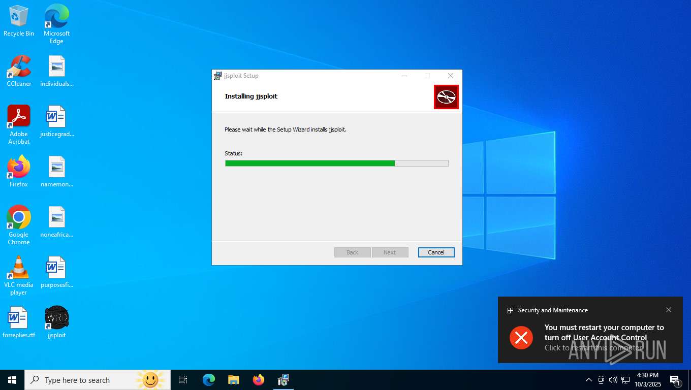Screen dimensions: 691x390
Task: Select the Google Chrome desktop shortcut
Action: (19, 225)
